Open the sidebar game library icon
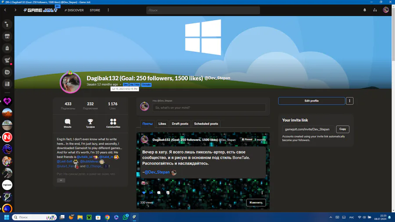395x222 pixels. (x=7, y=72)
